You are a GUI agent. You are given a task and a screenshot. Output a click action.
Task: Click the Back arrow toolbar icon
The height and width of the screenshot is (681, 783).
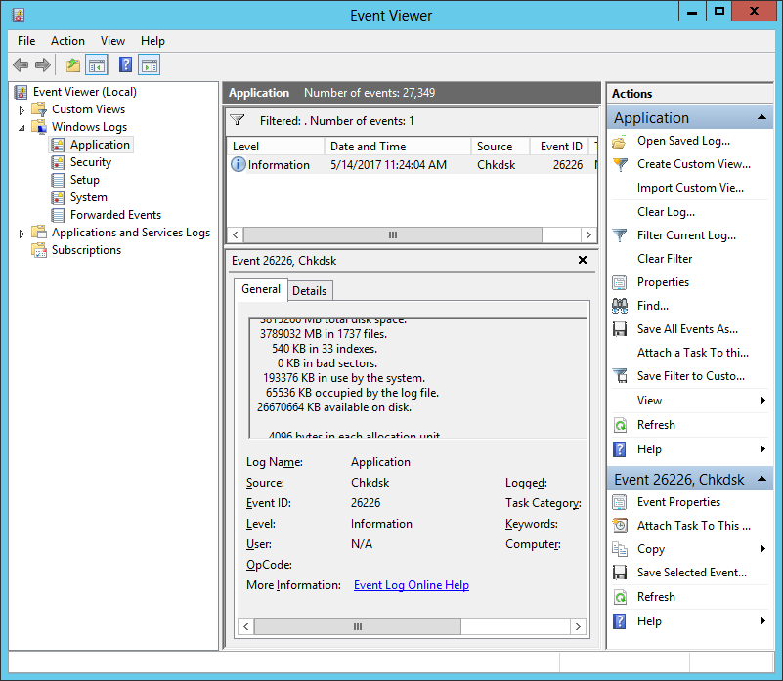click(x=21, y=64)
